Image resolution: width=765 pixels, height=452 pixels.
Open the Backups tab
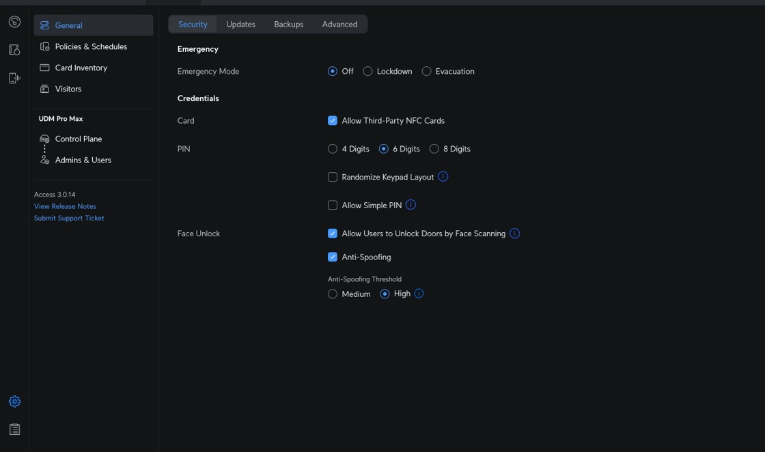[288, 25]
